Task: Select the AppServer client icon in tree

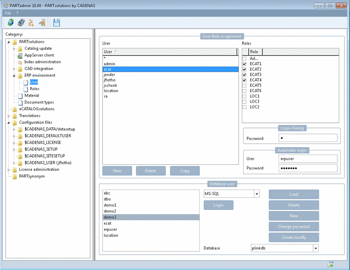Action: (x=20, y=55)
